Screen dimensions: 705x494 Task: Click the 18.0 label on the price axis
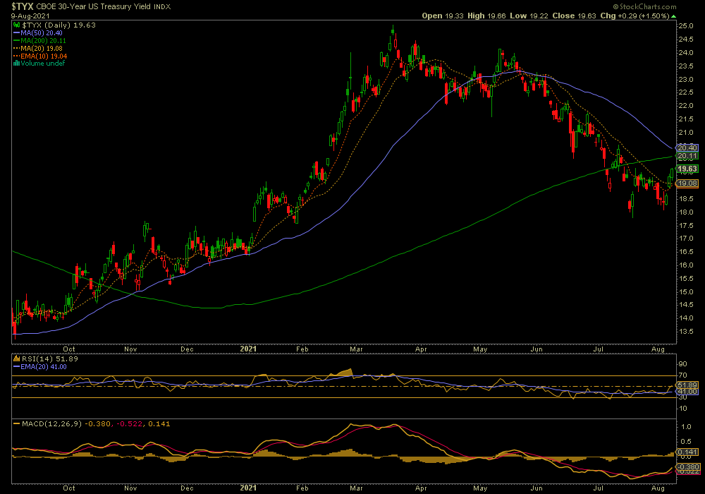pyautogui.click(x=686, y=212)
